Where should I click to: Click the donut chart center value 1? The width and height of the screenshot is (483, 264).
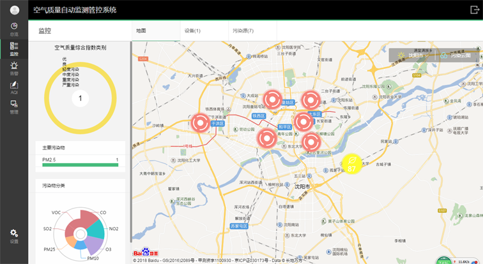[80, 98]
